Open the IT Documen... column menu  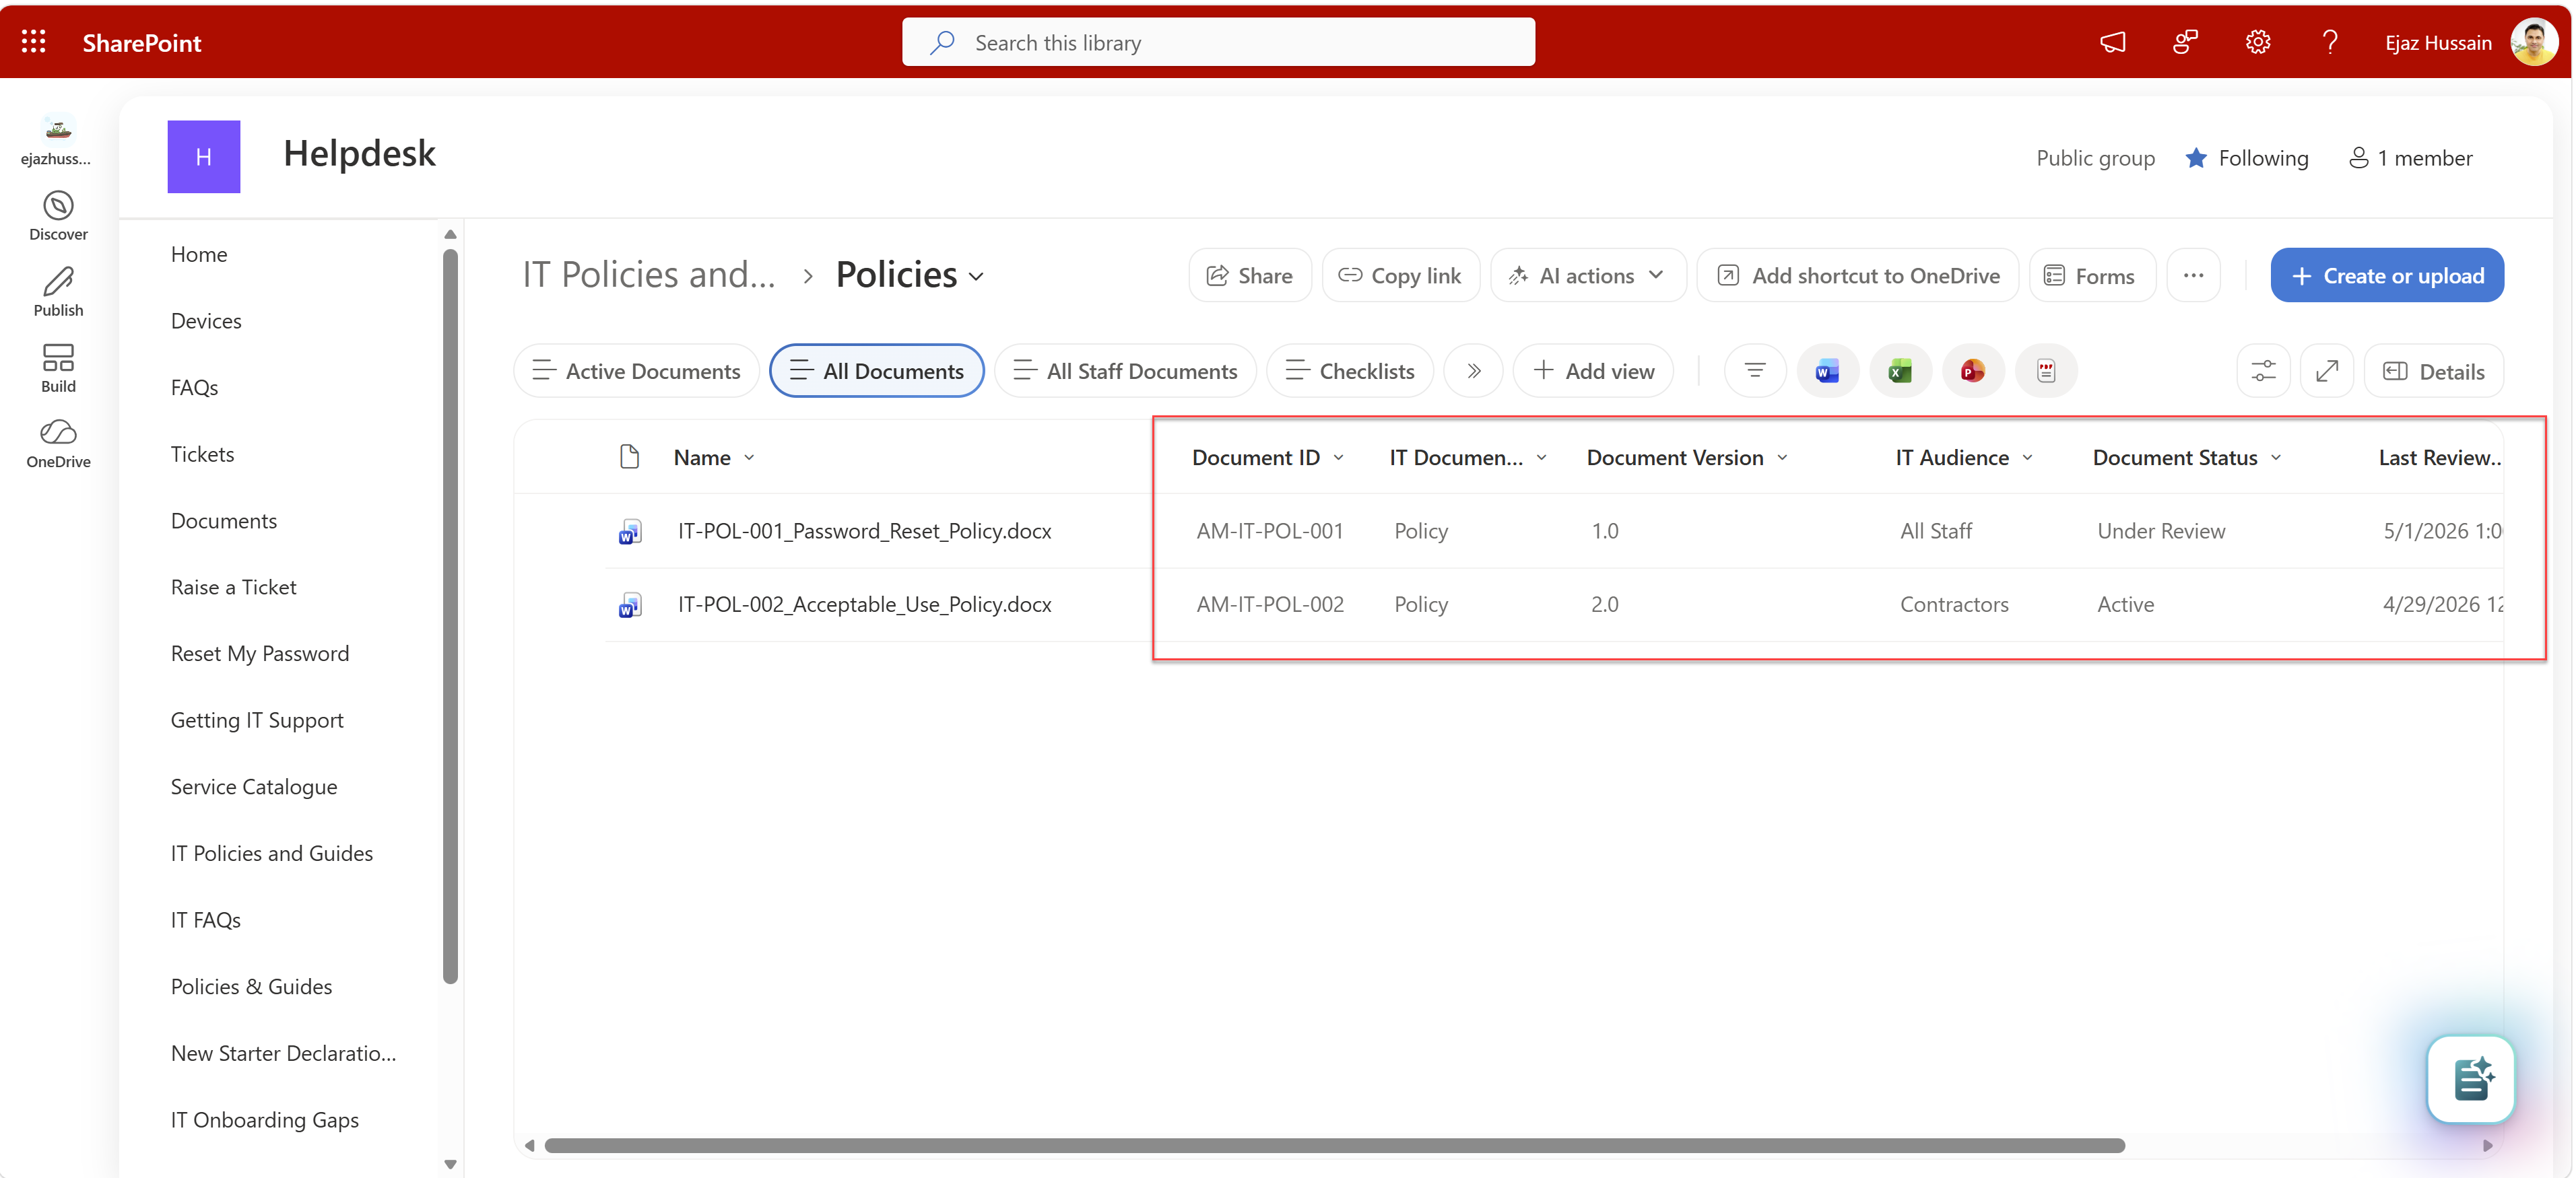click(1541, 458)
